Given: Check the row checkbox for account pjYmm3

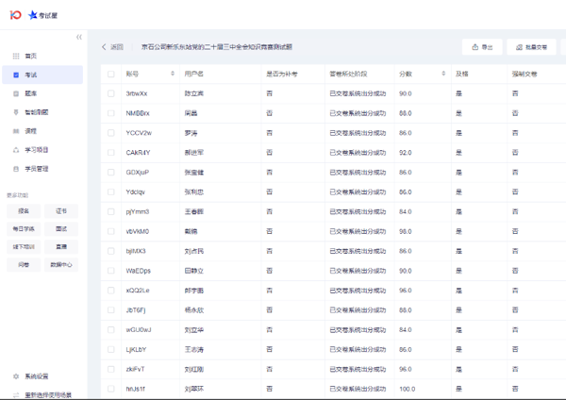Looking at the screenshot, I should pos(110,211).
